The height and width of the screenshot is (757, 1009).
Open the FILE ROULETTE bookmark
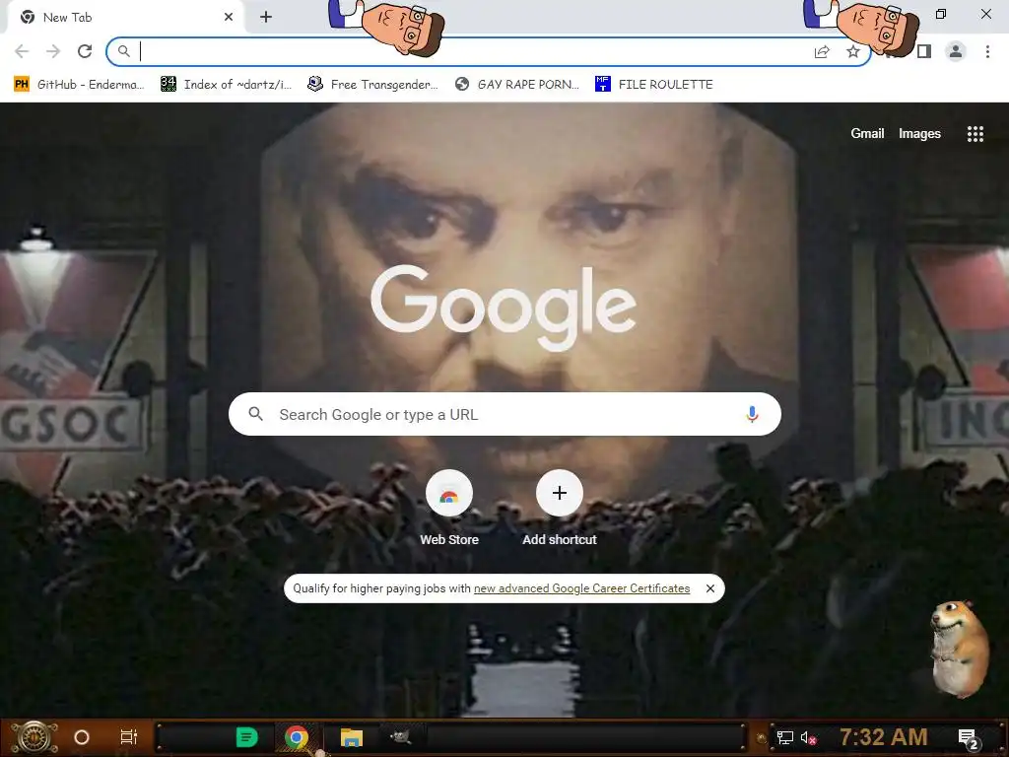click(x=654, y=85)
